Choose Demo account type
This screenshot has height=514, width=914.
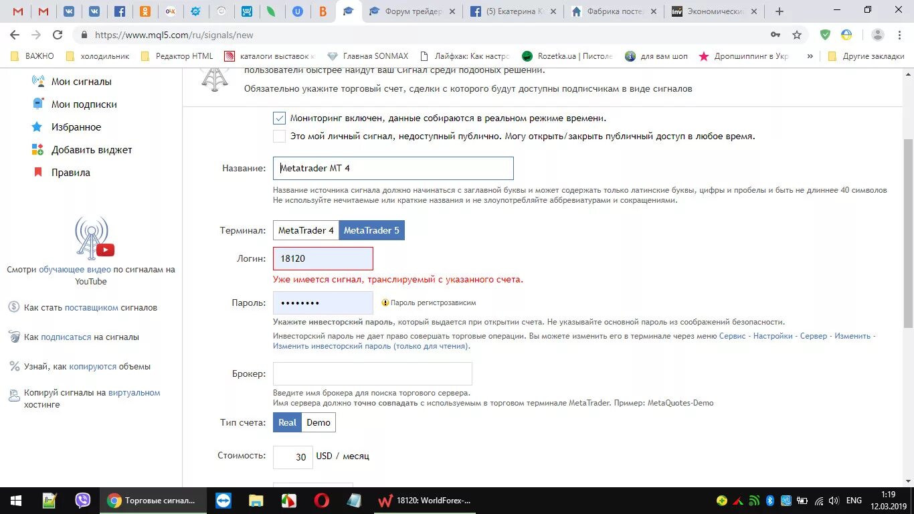point(318,422)
